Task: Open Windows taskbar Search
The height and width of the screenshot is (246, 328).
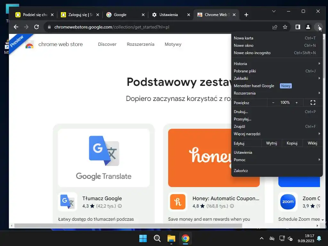Action: (157, 238)
